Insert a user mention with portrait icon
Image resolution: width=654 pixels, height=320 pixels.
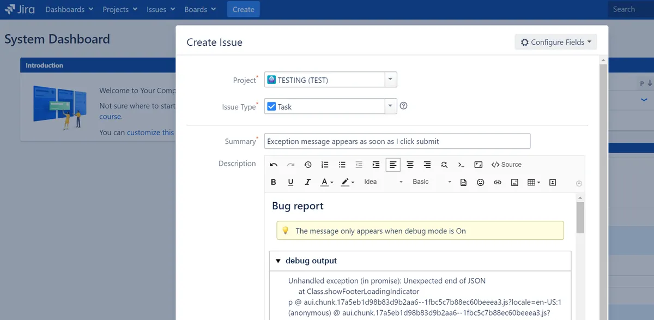click(x=553, y=182)
